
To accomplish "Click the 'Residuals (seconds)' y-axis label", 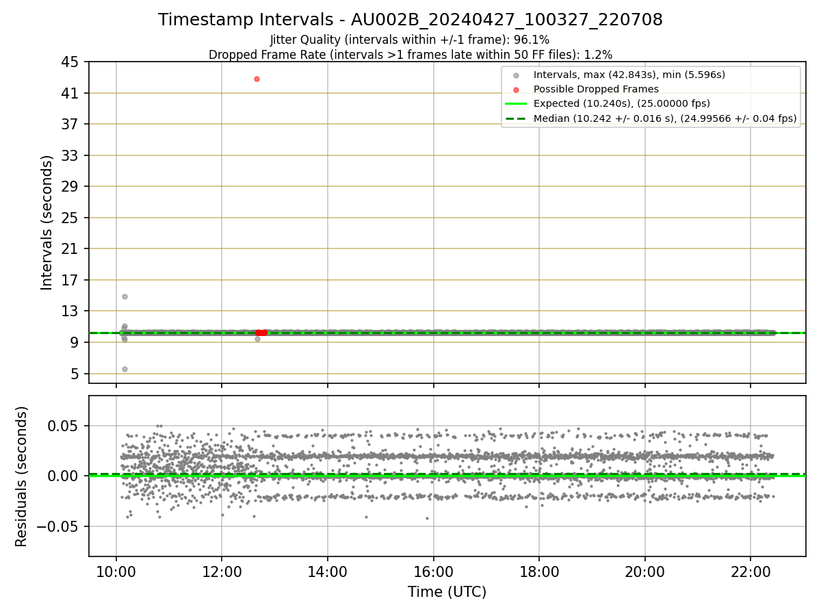I will coord(22,476).
